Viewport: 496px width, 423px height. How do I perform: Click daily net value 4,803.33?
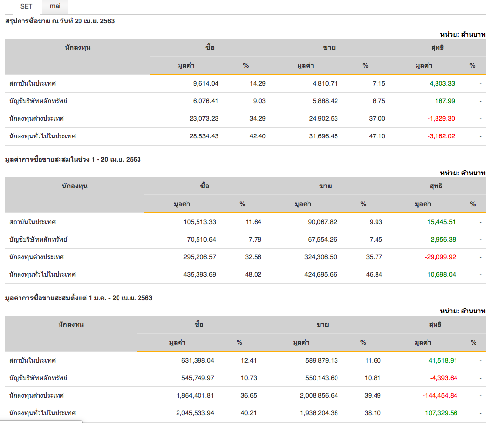pyautogui.click(x=442, y=83)
